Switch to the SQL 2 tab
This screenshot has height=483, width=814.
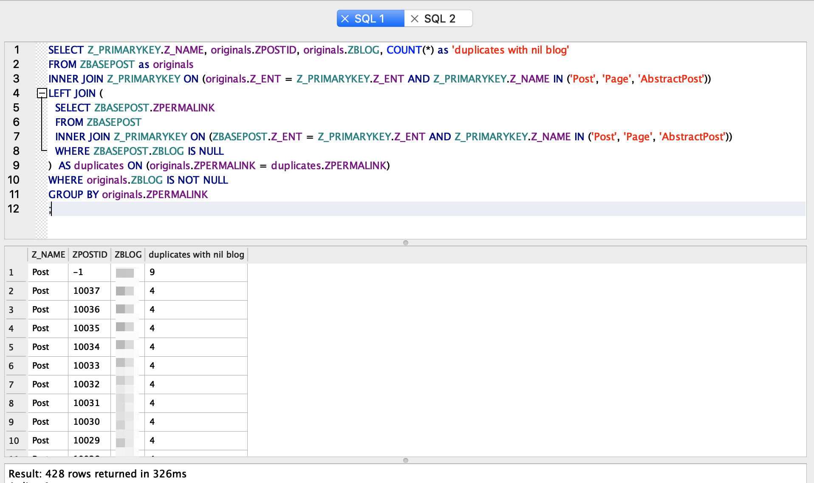439,19
